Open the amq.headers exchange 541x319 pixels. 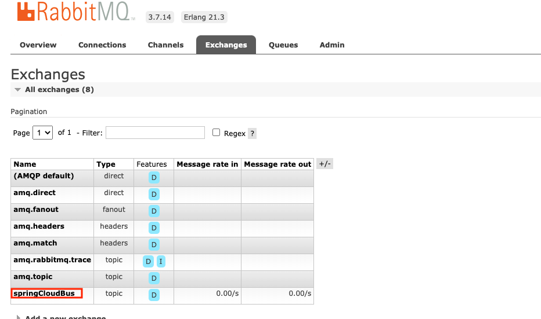(x=39, y=226)
